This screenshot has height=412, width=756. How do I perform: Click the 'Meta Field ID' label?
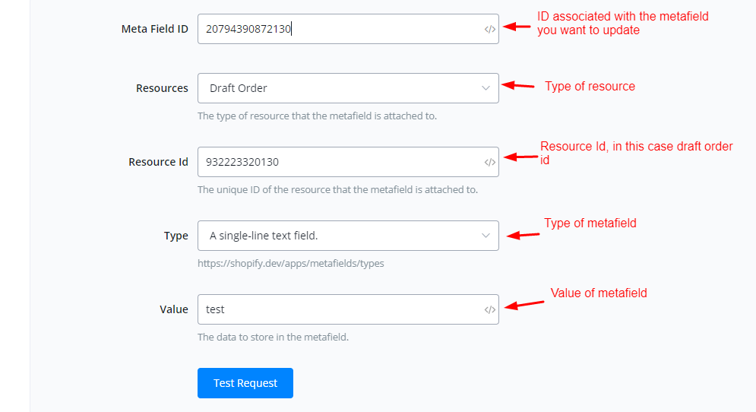pyautogui.click(x=155, y=29)
